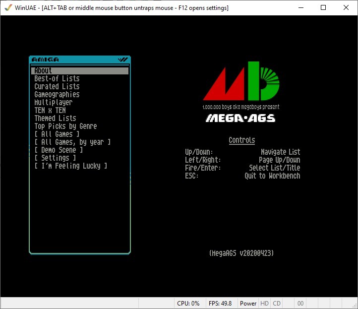Choose Gameographies from the list
This screenshot has height=309, width=358.
click(57, 95)
